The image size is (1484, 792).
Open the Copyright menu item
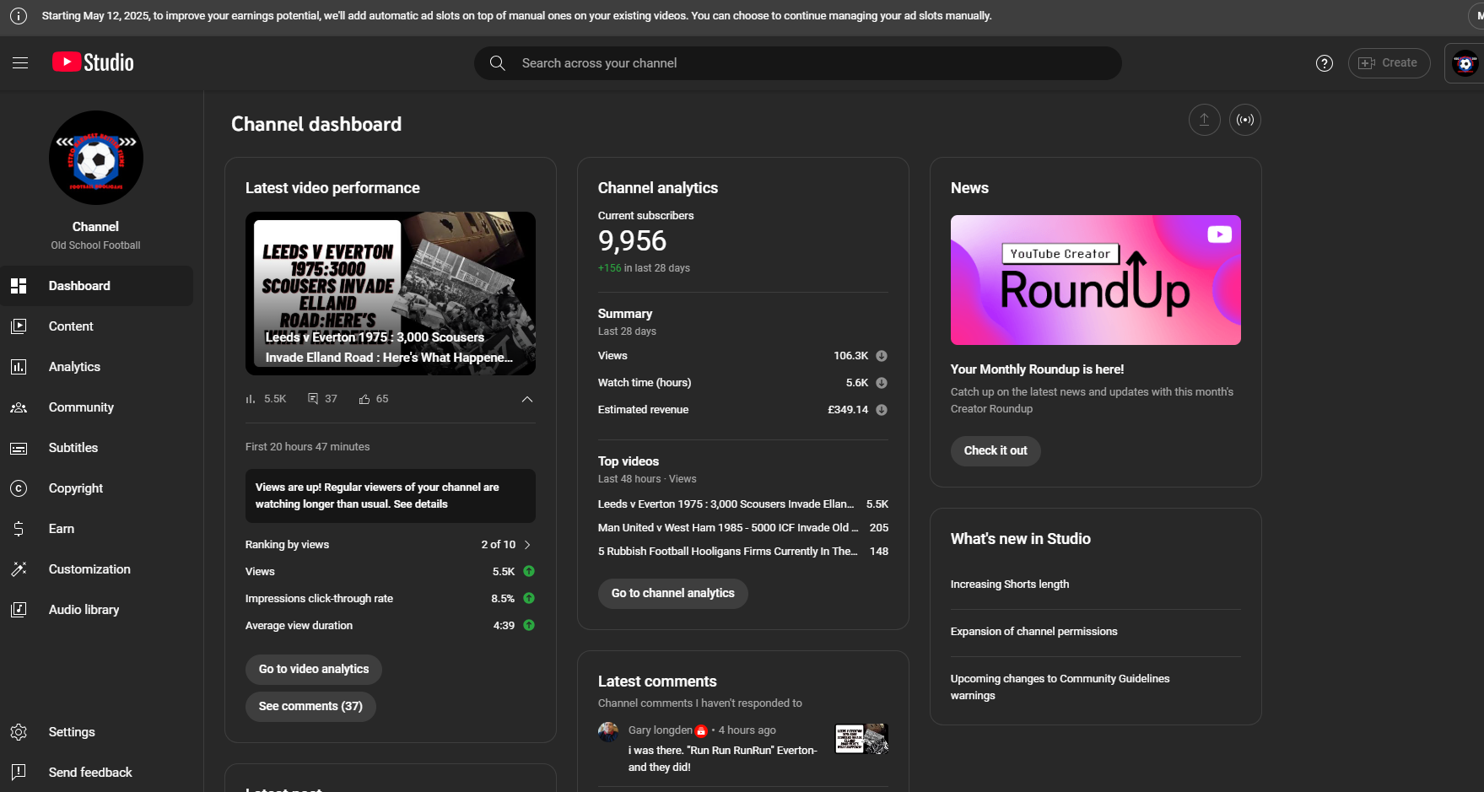coord(97,488)
